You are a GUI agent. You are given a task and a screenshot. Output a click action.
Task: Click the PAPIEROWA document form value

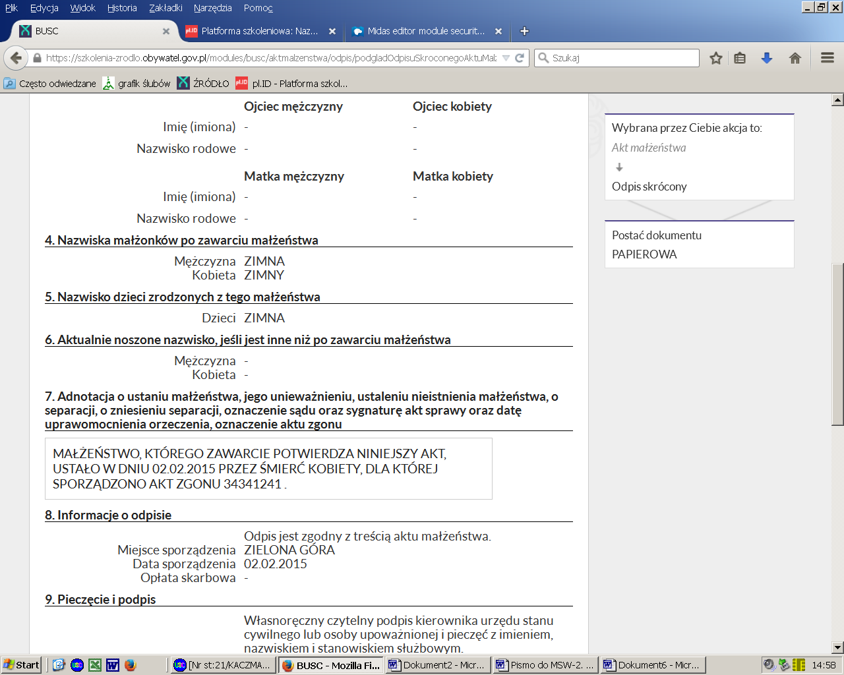(644, 254)
